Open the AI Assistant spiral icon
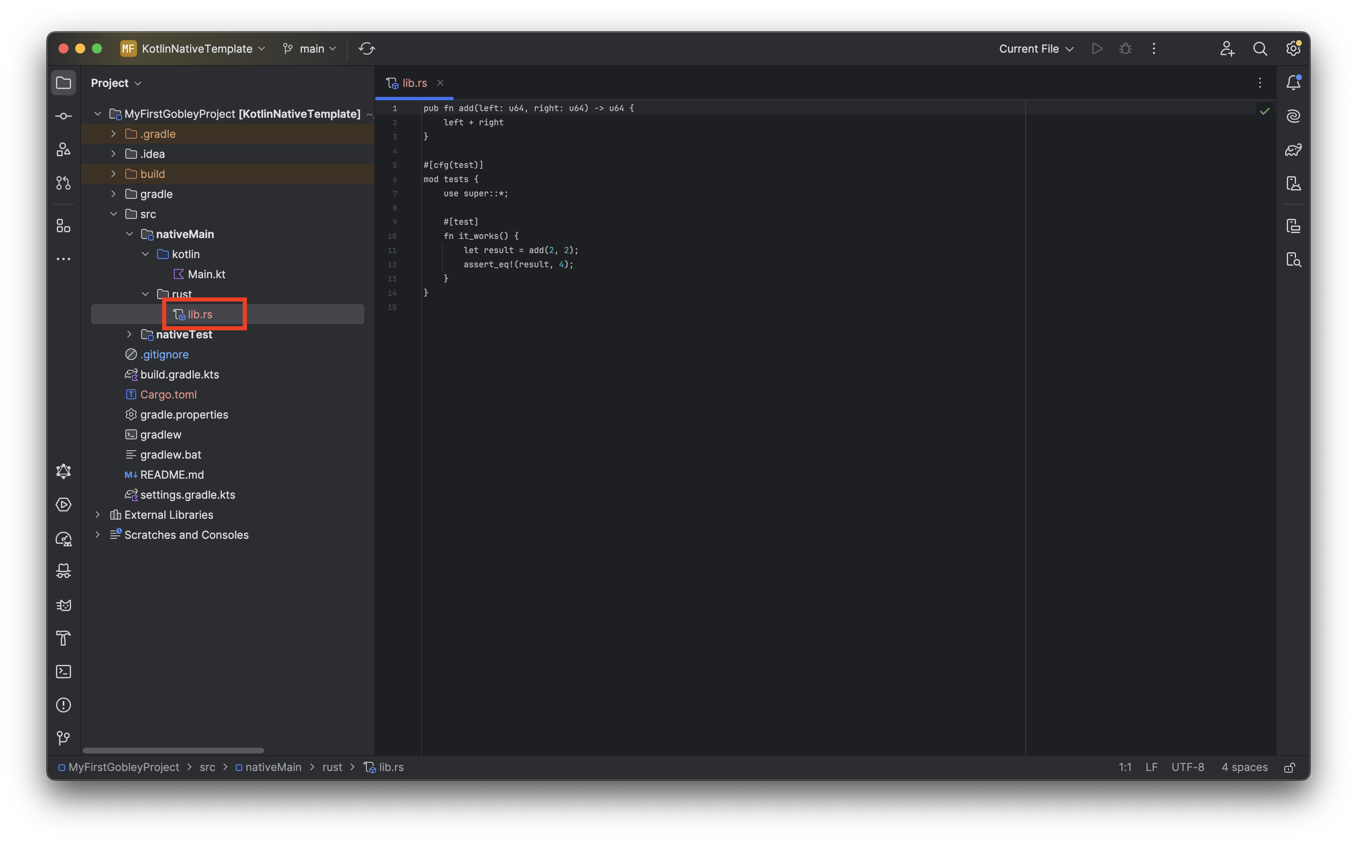The width and height of the screenshot is (1357, 842). coord(1293,116)
